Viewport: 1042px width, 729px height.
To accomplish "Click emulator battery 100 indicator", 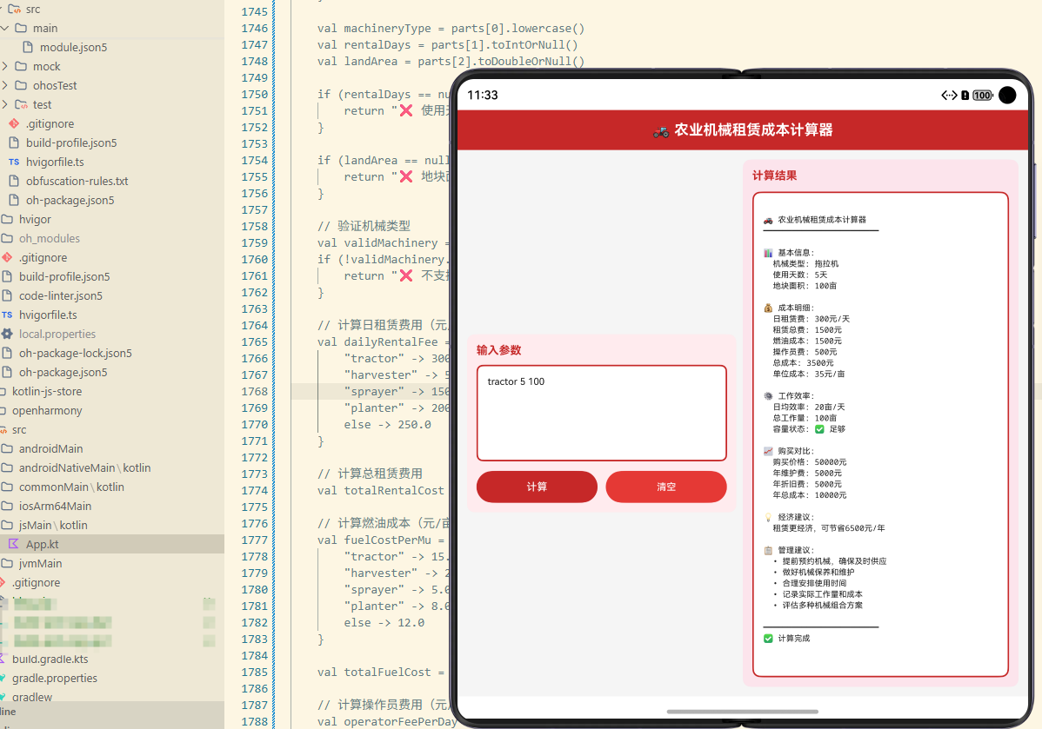I will tap(982, 95).
